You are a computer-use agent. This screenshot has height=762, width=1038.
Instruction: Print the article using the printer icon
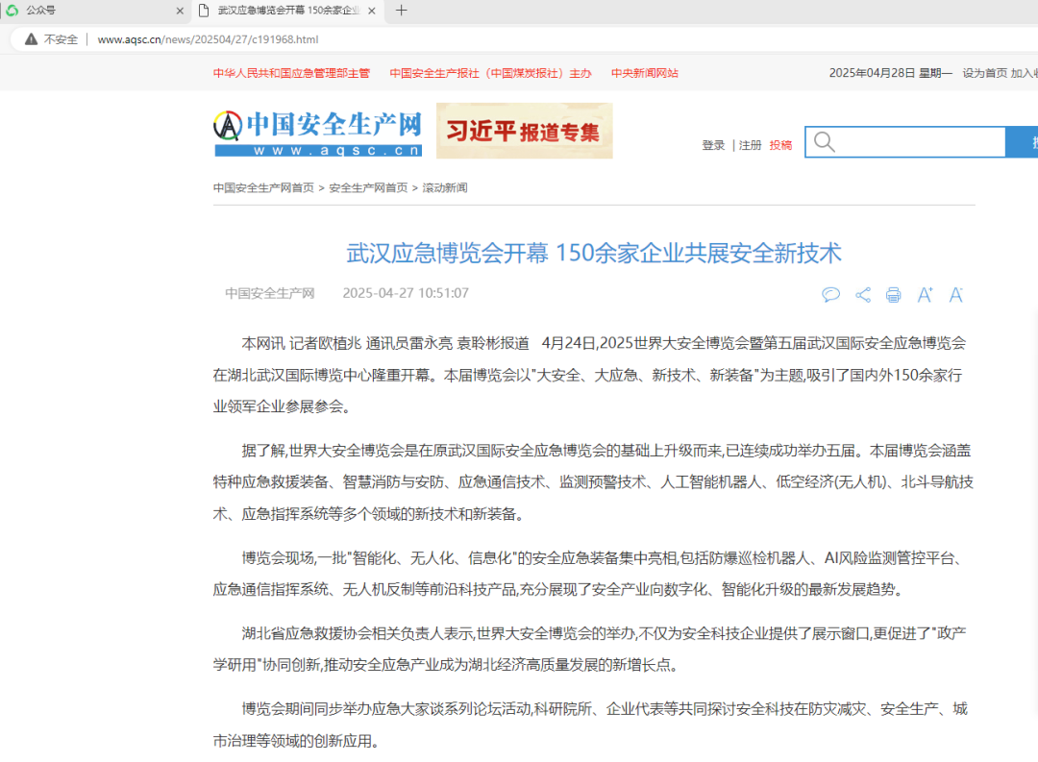[x=893, y=295]
